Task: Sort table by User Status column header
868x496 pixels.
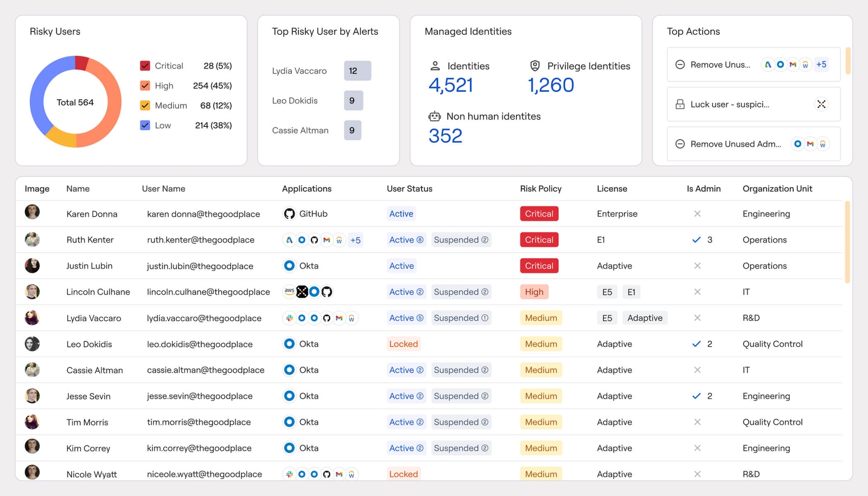Action: click(x=409, y=189)
